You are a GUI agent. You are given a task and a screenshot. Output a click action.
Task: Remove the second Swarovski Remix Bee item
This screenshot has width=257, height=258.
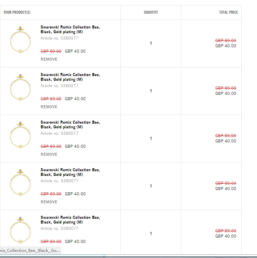click(49, 107)
